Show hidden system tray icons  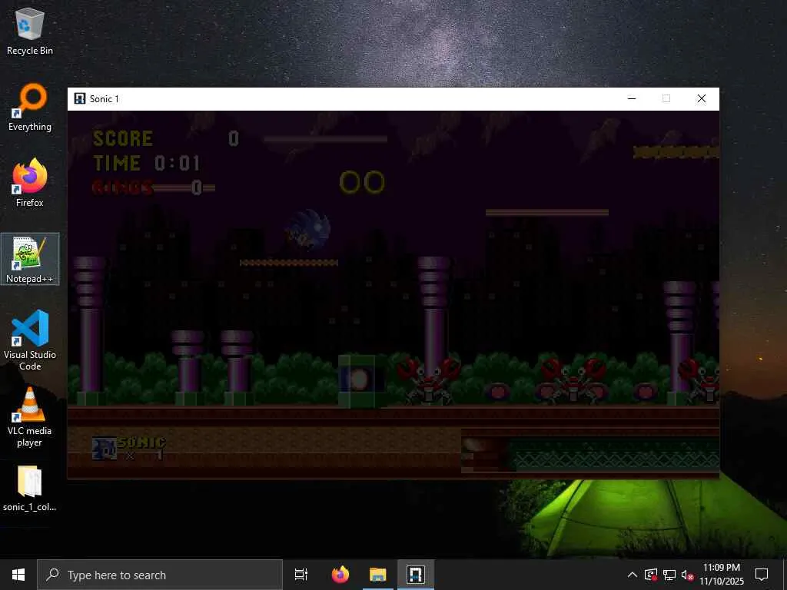(633, 575)
